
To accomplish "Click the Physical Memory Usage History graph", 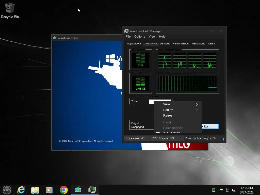I will pos(188,83).
